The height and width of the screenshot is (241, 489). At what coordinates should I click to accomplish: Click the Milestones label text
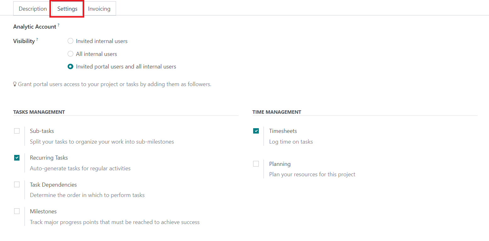coord(43,211)
